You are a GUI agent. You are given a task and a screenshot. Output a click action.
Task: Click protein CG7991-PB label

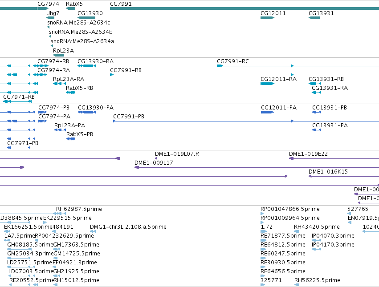pyautogui.click(x=129, y=117)
